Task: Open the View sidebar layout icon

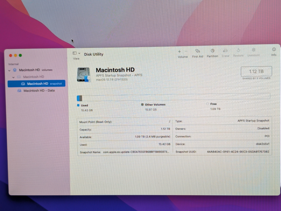Action: [x=75, y=53]
